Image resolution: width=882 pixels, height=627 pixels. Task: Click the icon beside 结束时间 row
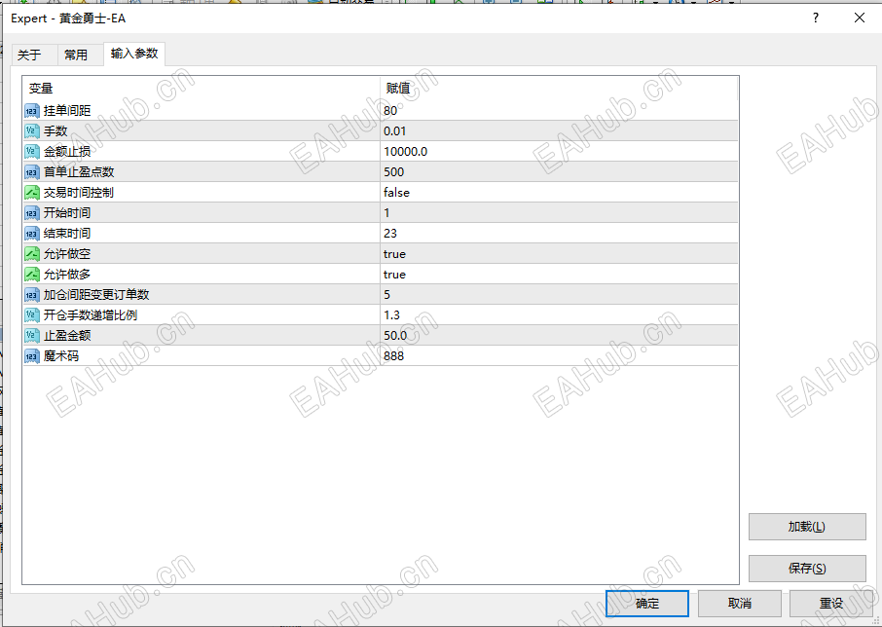pyautogui.click(x=31, y=234)
